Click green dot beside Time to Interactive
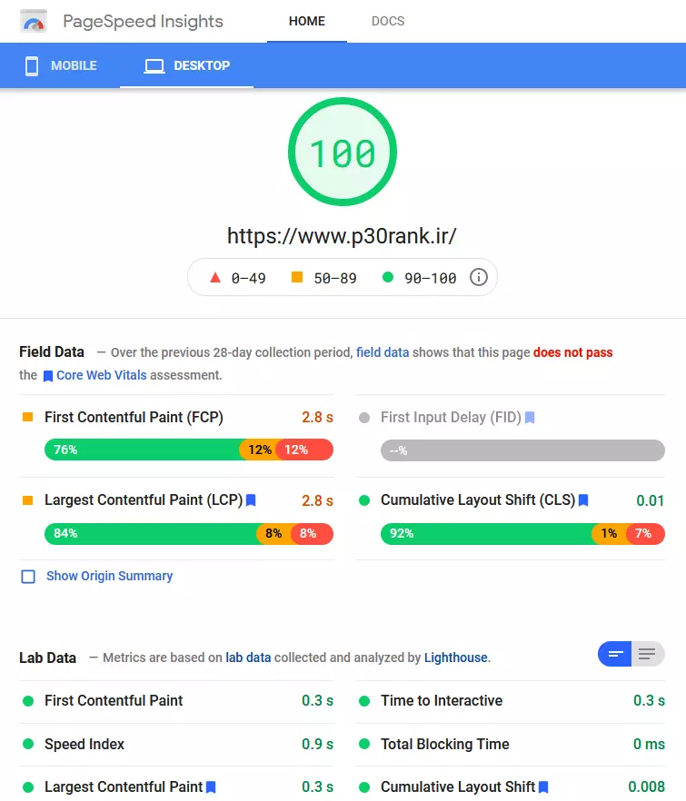This screenshot has width=686, height=801. [364, 701]
